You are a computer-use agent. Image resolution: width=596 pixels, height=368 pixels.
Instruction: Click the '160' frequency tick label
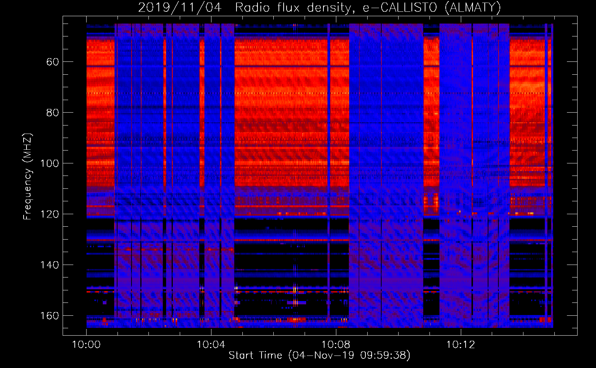[50, 316]
